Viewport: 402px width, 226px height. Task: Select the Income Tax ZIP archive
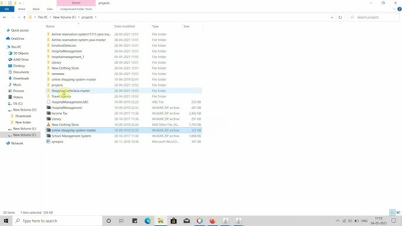coord(124,113)
